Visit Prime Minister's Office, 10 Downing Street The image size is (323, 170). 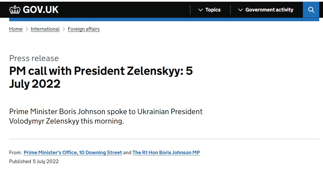pyautogui.click(x=73, y=153)
